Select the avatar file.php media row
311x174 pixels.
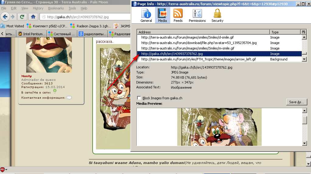(x=219, y=43)
